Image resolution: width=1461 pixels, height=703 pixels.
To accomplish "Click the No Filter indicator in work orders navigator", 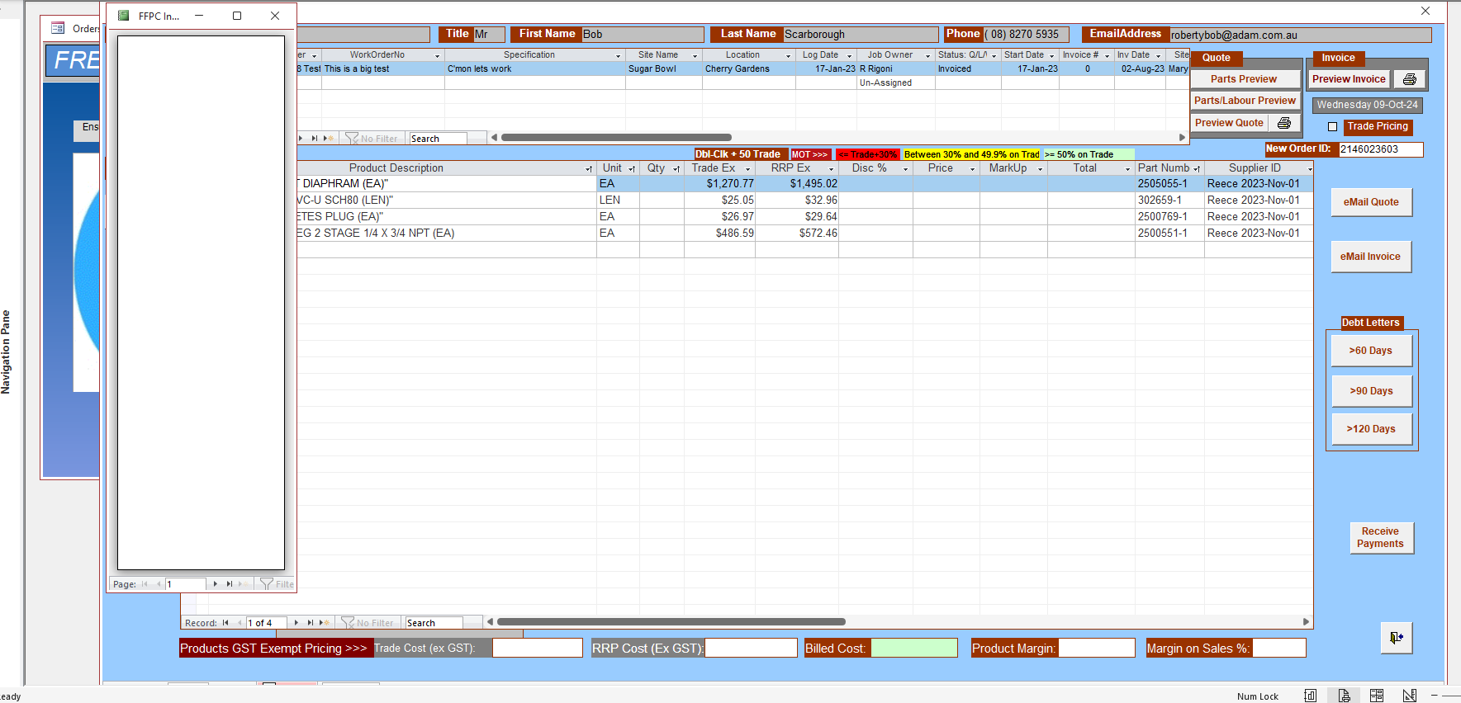I will pyautogui.click(x=372, y=139).
